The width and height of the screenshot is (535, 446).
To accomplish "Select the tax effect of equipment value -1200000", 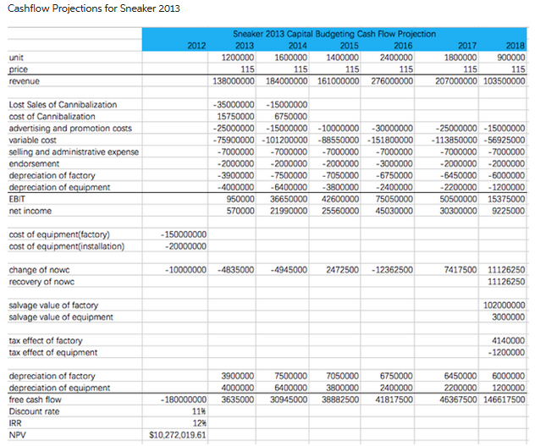I will (x=506, y=353).
